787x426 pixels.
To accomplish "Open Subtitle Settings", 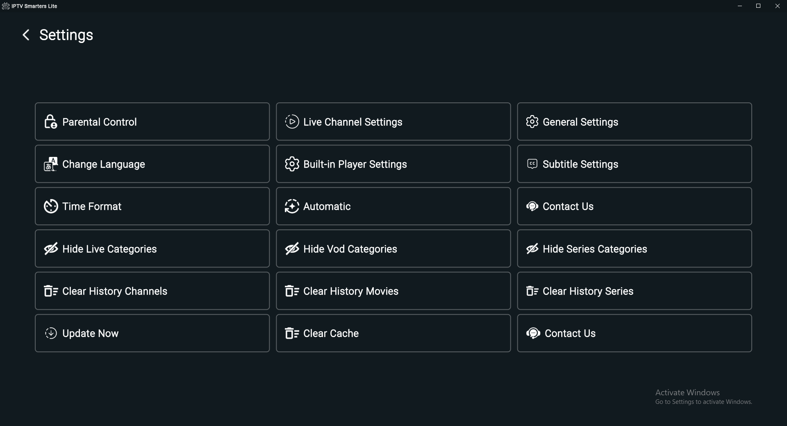I will 635,164.
